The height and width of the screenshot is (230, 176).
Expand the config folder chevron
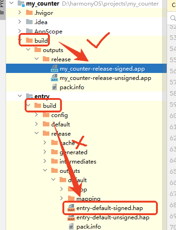click(x=36, y=115)
